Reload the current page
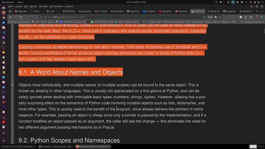The height and width of the screenshot is (149, 265). (20, 17)
